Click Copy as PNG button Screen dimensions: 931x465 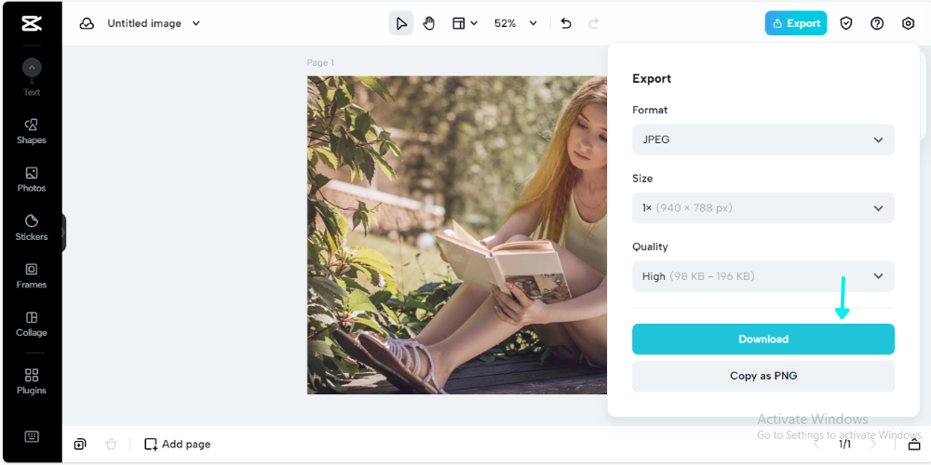(763, 376)
